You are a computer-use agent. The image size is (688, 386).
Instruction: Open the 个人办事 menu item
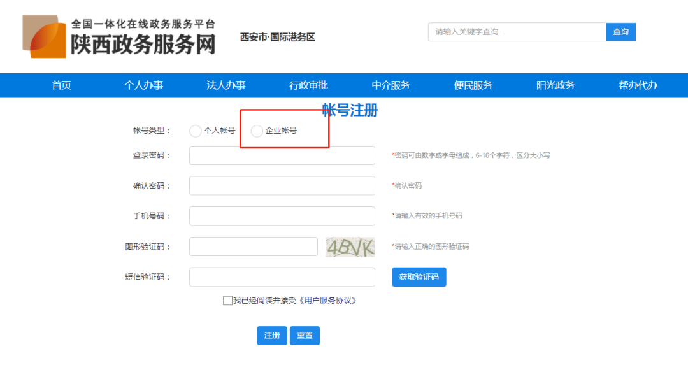[x=143, y=85]
